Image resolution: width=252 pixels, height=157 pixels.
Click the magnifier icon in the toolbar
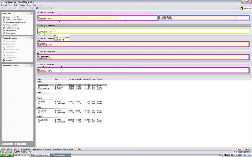[40, 8]
